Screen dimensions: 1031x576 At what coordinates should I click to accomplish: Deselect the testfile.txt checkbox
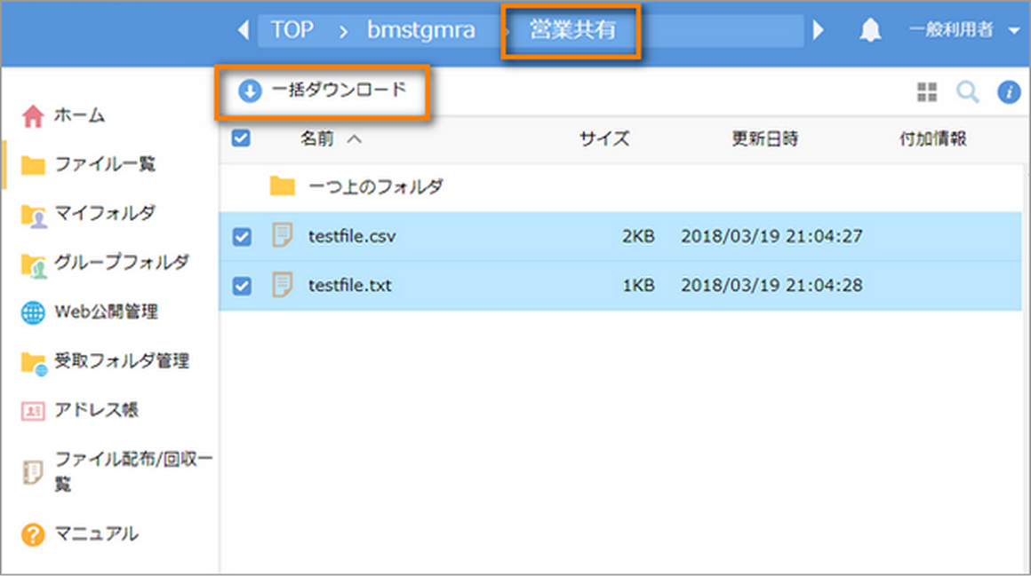pyautogui.click(x=240, y=285)
